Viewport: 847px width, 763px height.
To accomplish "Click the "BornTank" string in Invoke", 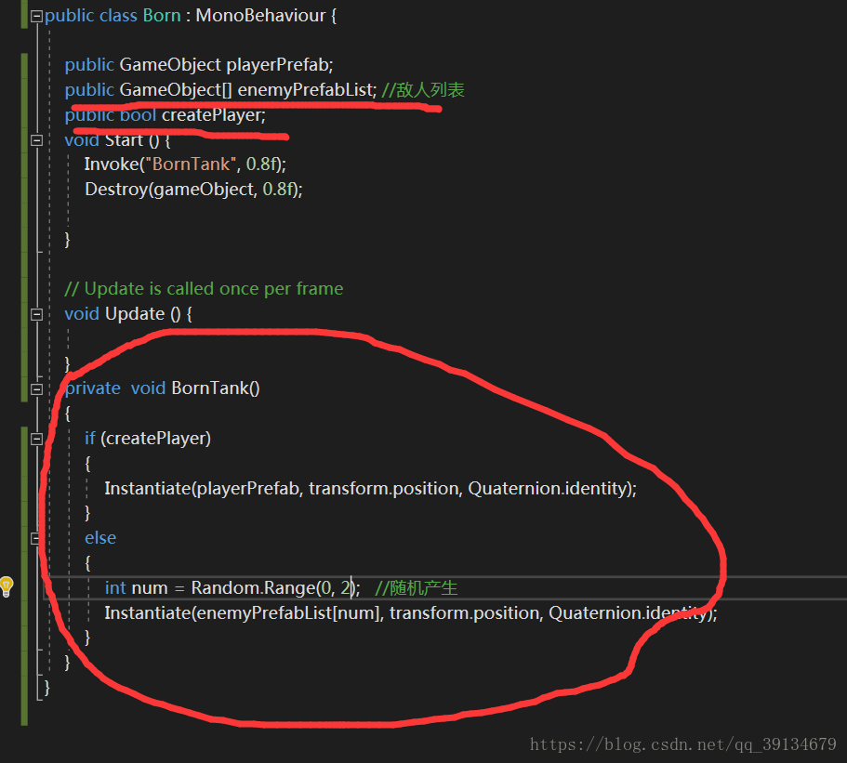I will (x=192, y=164).
